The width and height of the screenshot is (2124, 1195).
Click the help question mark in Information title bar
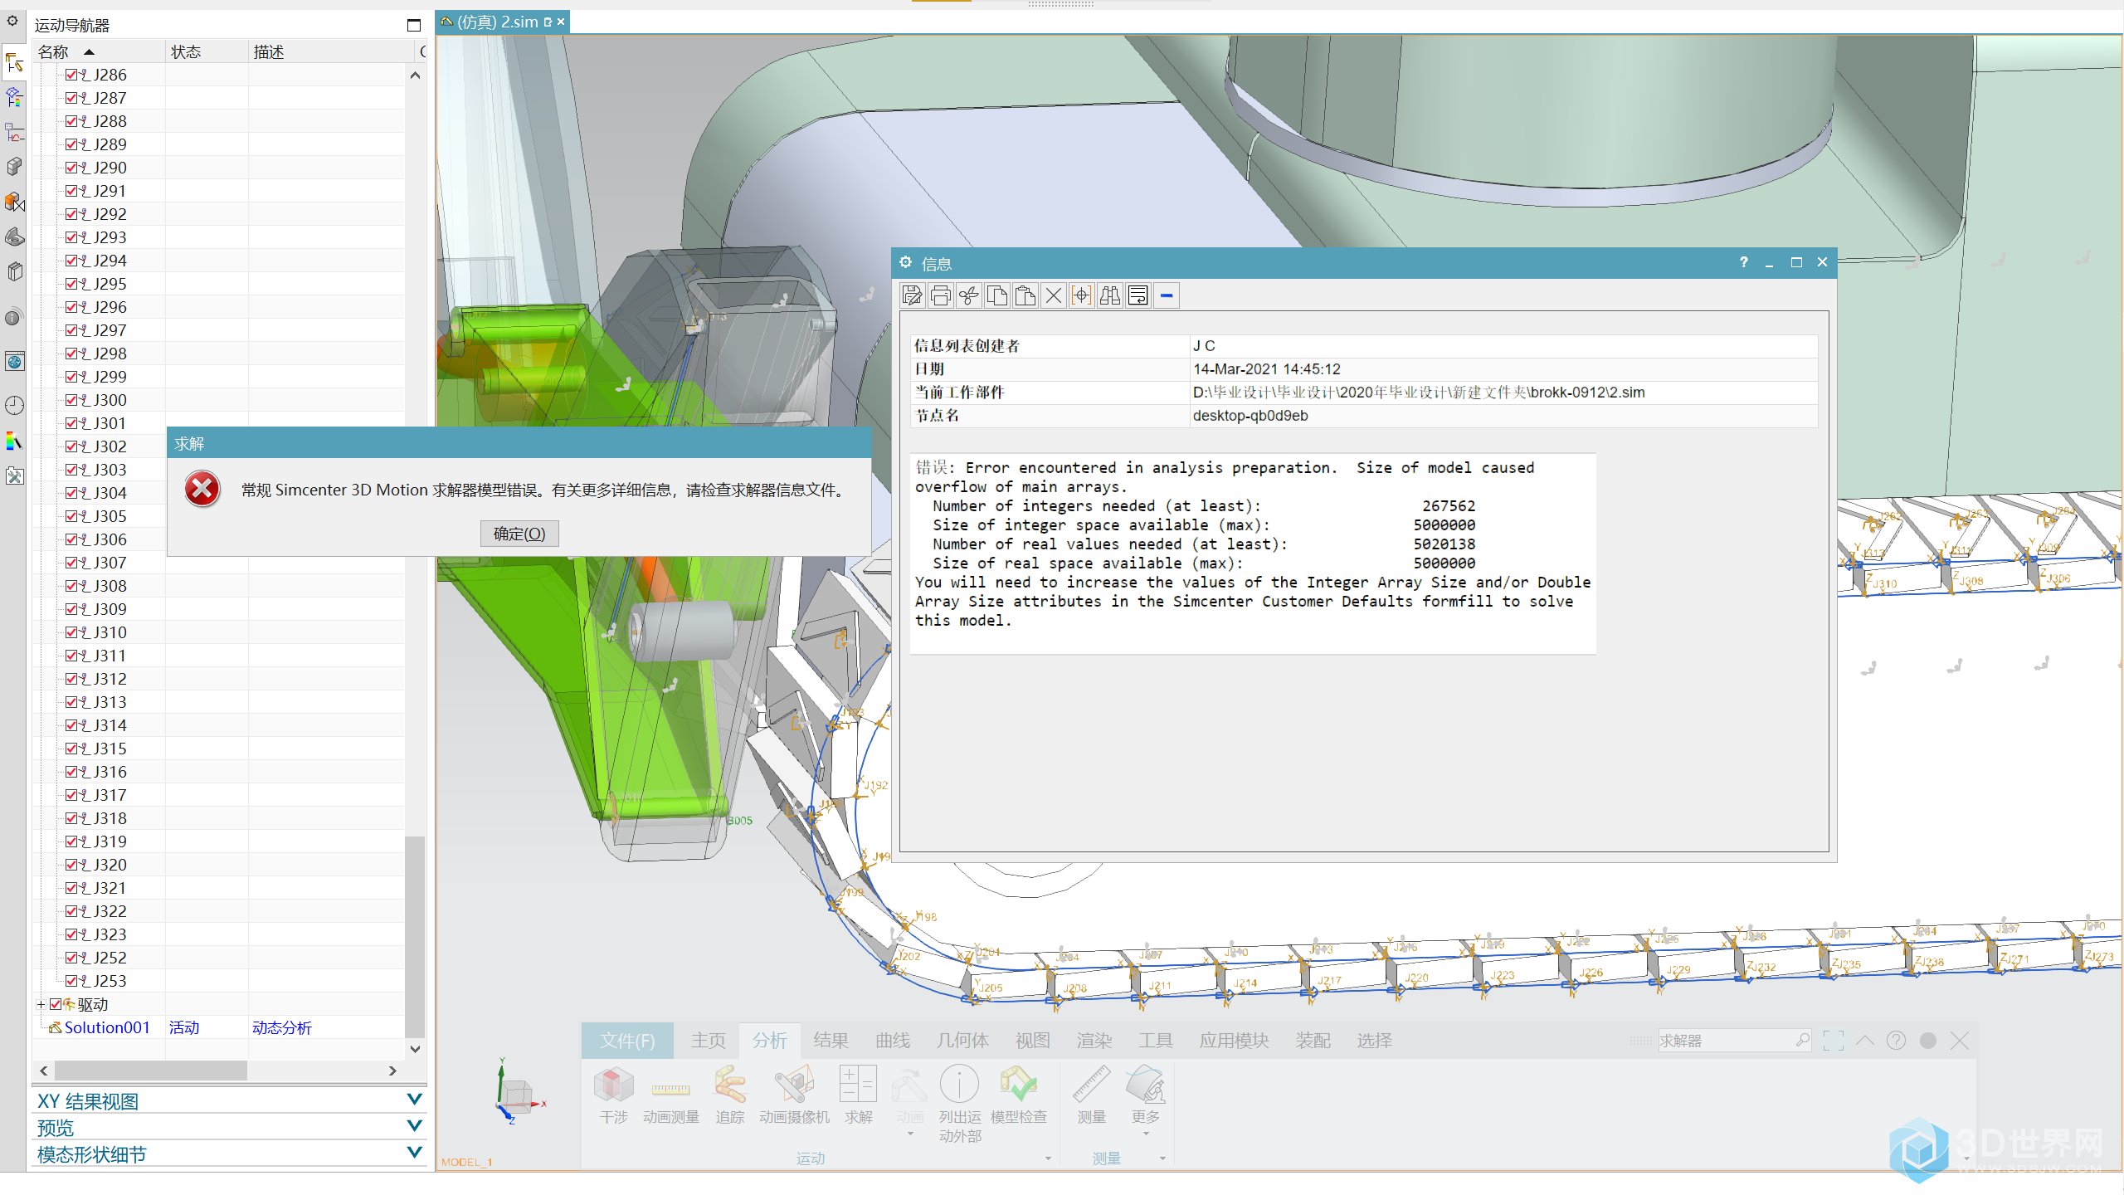[1743, 262]
